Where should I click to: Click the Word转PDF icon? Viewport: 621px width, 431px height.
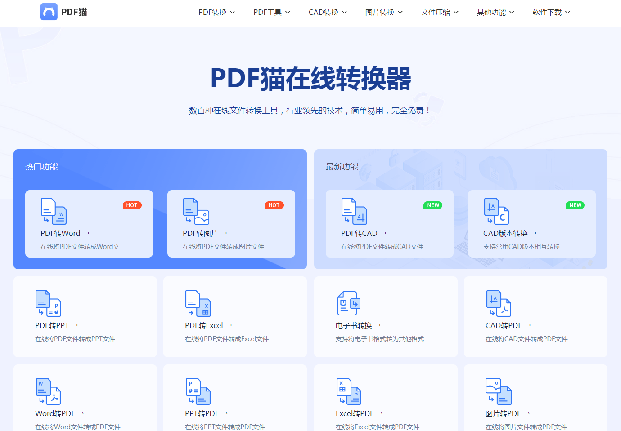coord(48,391)
